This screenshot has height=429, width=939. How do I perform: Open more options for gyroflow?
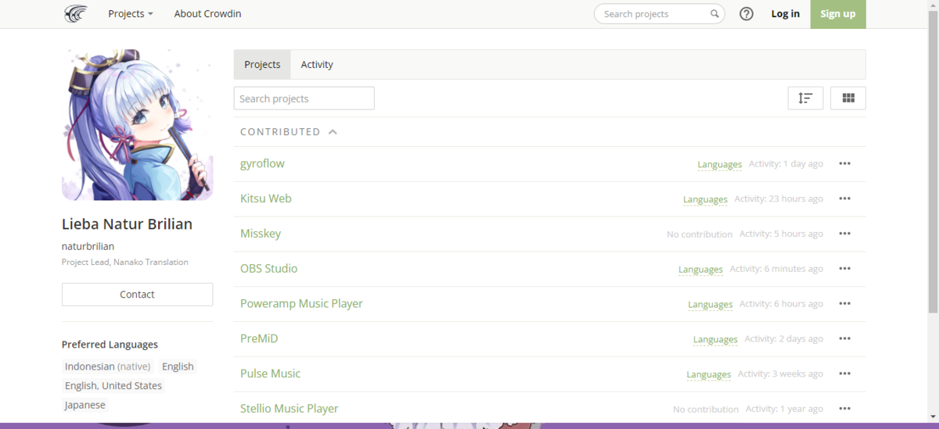(844, 164)
